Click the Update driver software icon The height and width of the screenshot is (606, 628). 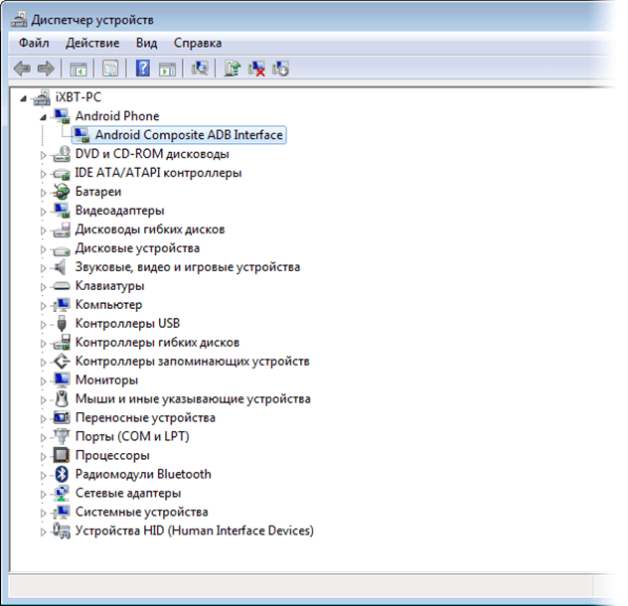click(232, 69)
